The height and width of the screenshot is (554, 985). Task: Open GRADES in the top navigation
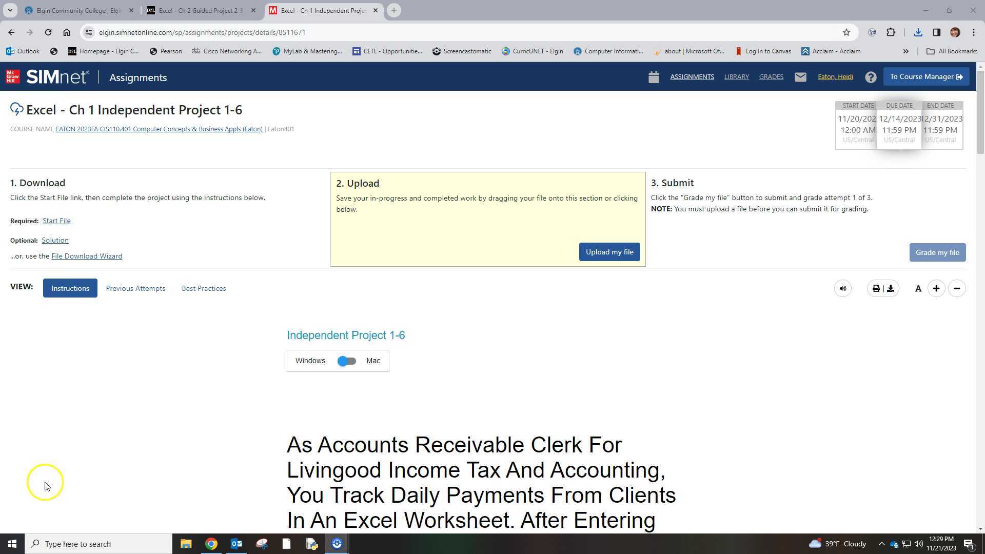pos(771,77)
